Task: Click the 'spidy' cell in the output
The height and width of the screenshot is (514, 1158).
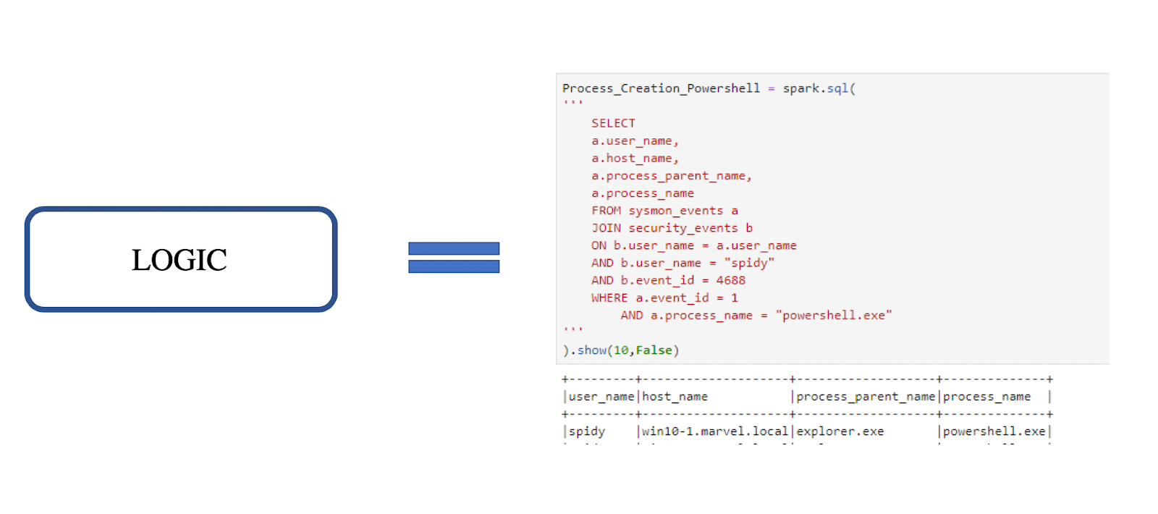Action: click(x=587, y=431)
